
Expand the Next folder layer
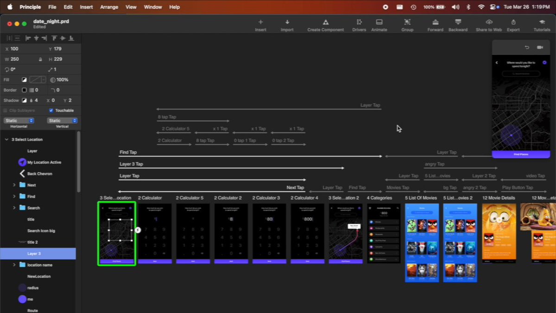[14, 185]
